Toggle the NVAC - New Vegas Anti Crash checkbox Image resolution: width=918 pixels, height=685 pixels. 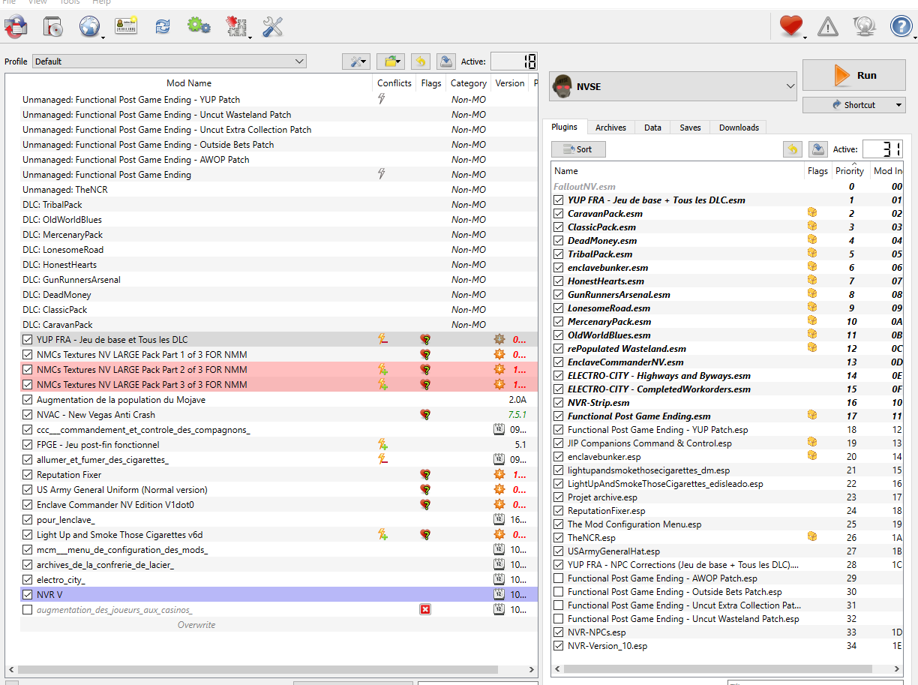click(x=28, y=414)
